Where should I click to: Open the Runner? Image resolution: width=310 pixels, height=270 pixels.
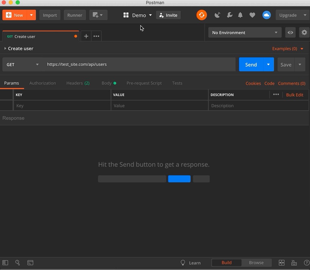tap(75, 15)
